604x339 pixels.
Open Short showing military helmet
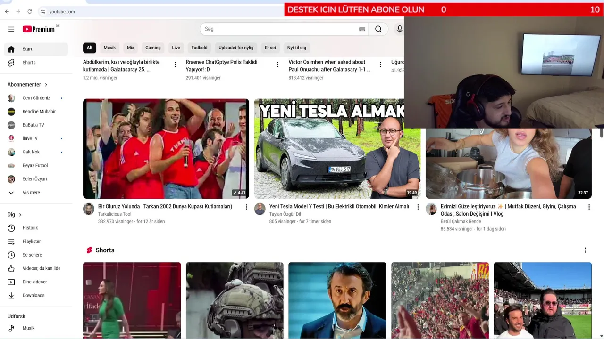(235, 300)
